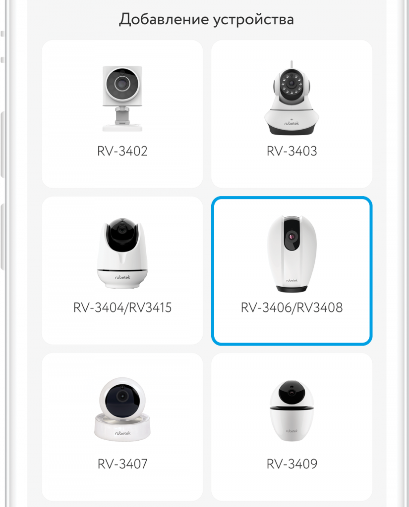The height and width of the screenshot is (507, 409).
Task: Tap the RV-3409 model name
Action: click(292, 464)
